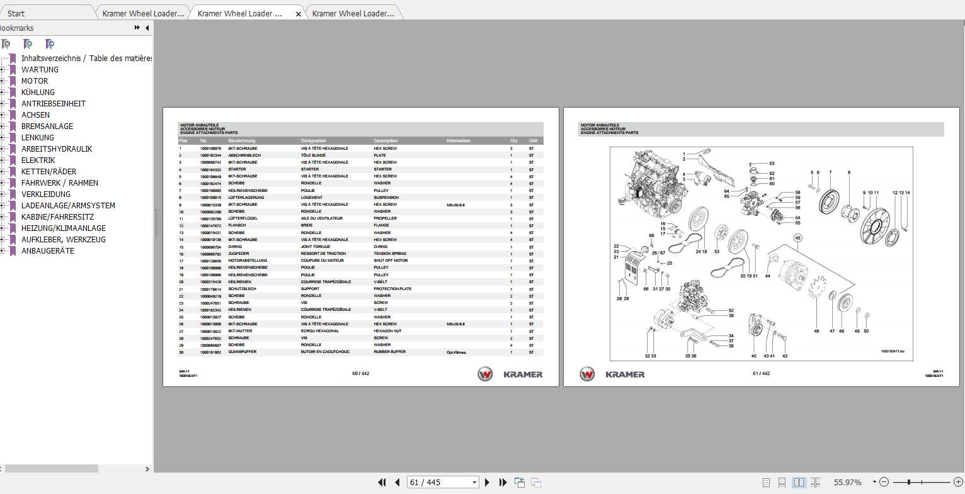Click the GUMMIPUFFER row in parts table
Screen dimensions: 965x494
click(x=361, y=352)
